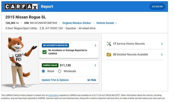Toggle the green No Accidents checkmark box

pyautogui.click(x=45, y=52)
